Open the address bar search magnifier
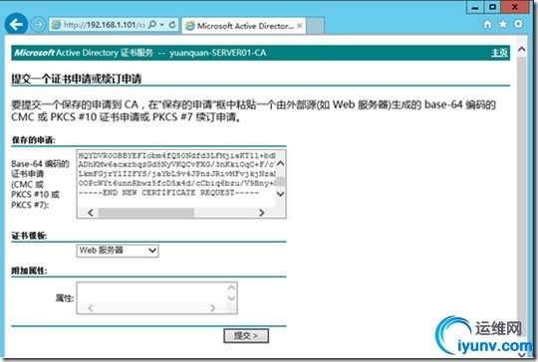 click(x=152, y=25)
